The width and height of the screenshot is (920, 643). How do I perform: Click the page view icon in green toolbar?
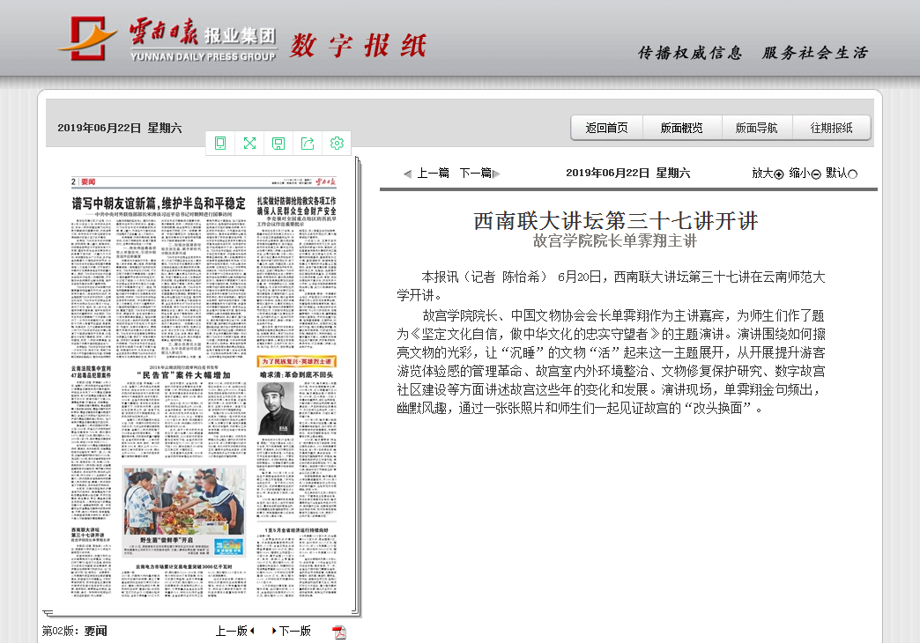[x=220, y=144]
